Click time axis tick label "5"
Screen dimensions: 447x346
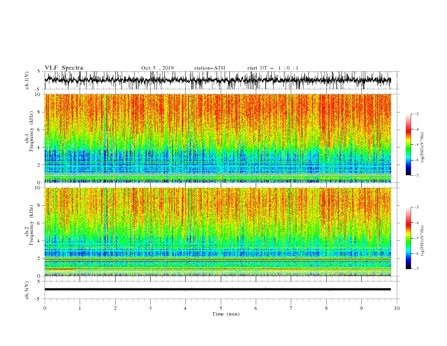tap(221, 308)
